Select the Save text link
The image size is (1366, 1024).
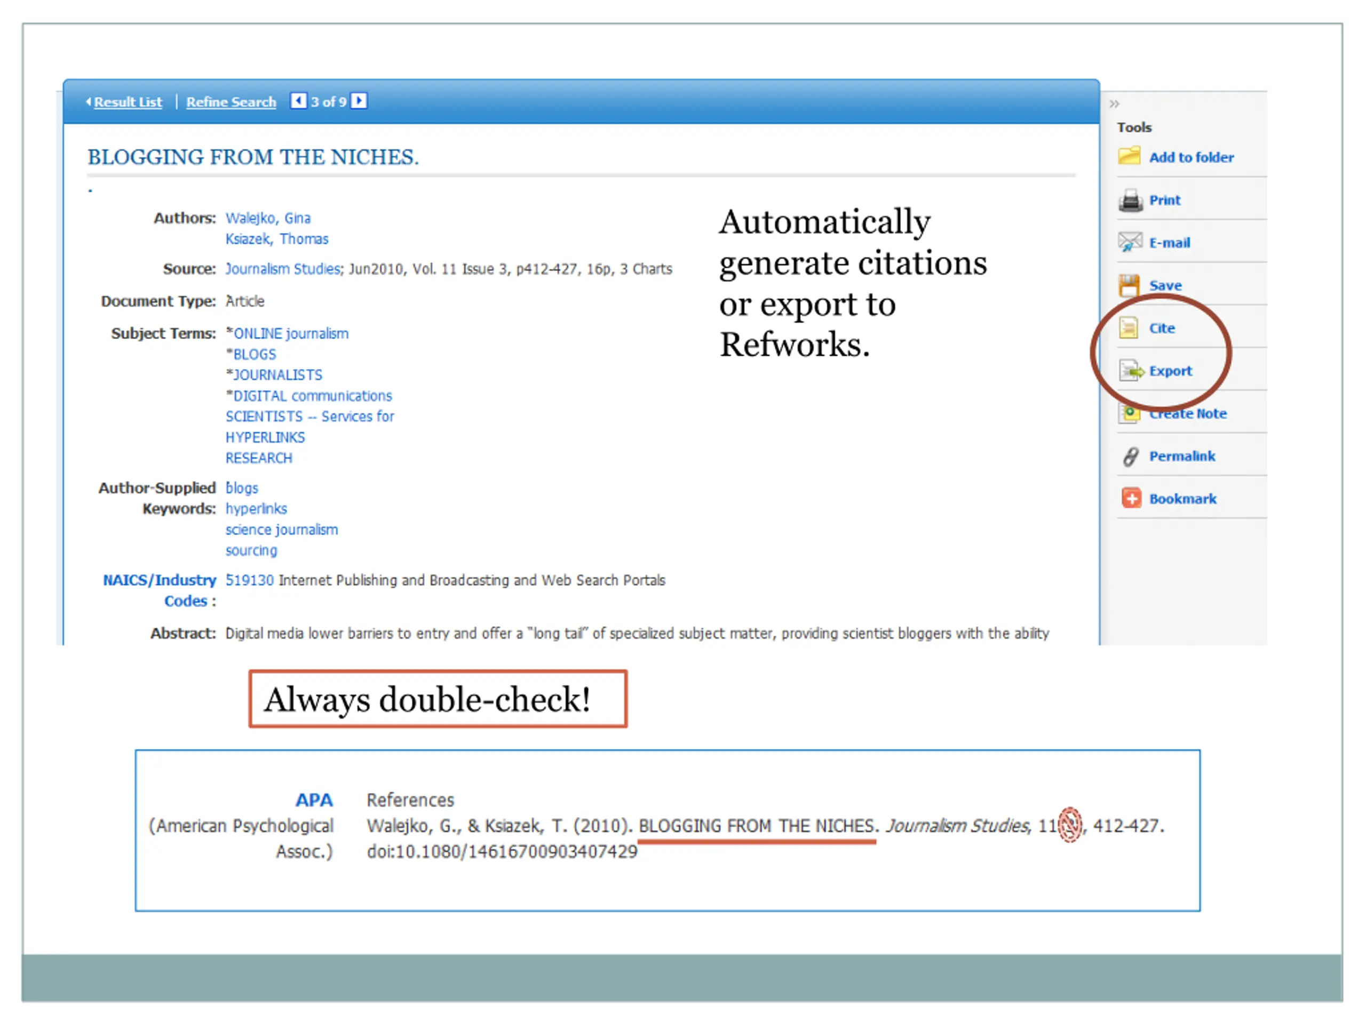[1165, 285]
